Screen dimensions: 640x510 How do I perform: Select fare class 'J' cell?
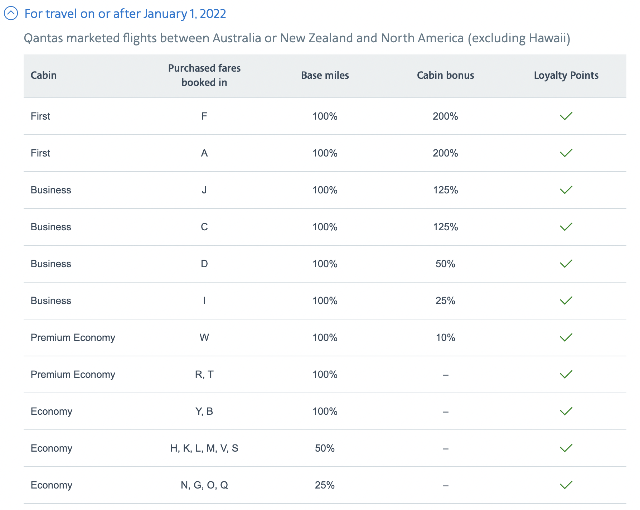coord(204,190)
